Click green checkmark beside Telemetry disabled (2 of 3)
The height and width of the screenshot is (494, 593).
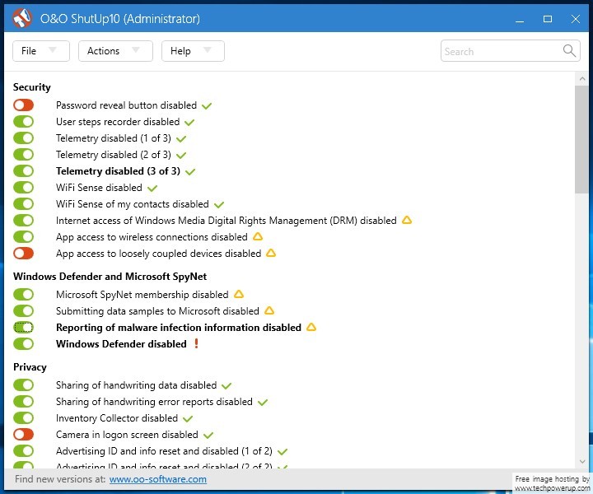click(181, 156)
